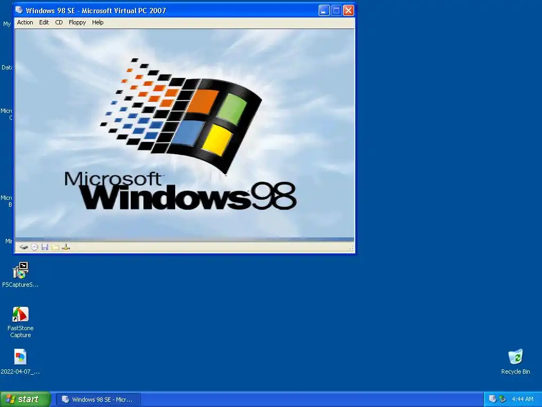This screenshot has height=407, width=542.
Task: Click the hard disk activity icon in status bar
Action: [x=23, y=247]
